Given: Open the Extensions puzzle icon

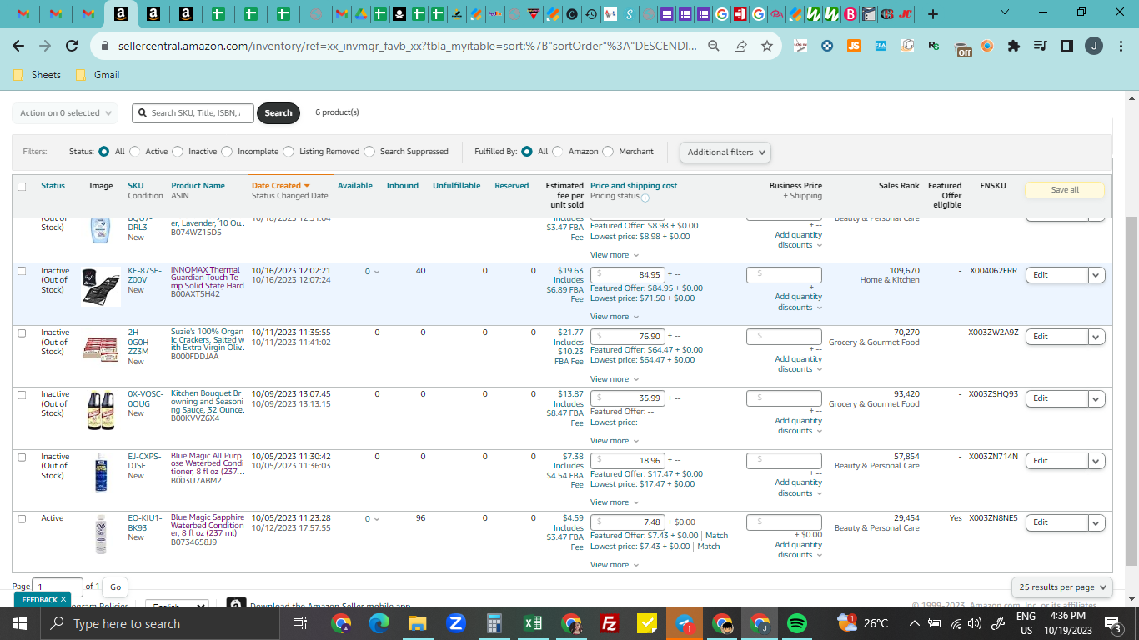Looking at the screenshot, I should 1014,47.
